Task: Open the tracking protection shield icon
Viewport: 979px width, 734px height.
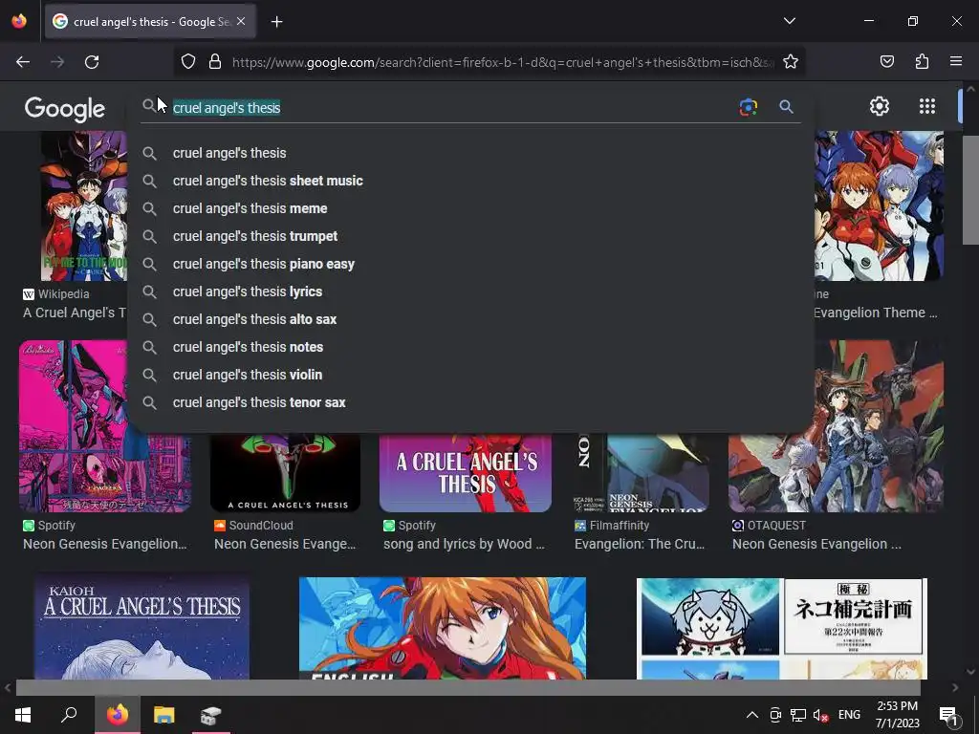Action: click(x=188, y=62)
